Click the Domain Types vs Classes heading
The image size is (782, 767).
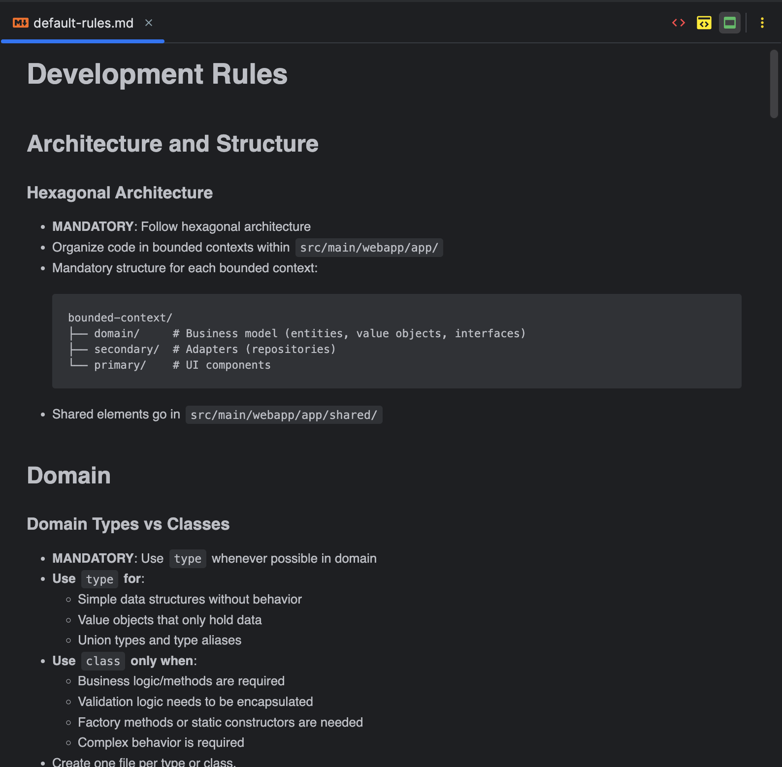[x=128, y=524]
